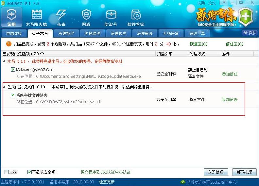
Task: Open the 软件管家 software manager
Action: 136,18
